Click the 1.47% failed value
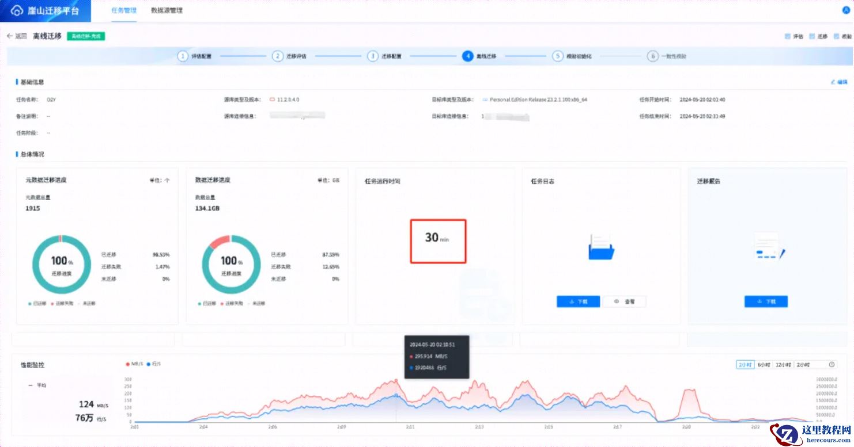The width and height of the screenshot is (854, 447). [163, 266]
